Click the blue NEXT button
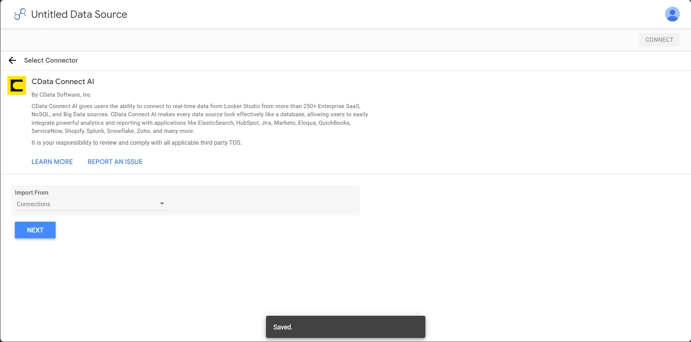This screenshot has height=342, width=691. pos(35,230)
